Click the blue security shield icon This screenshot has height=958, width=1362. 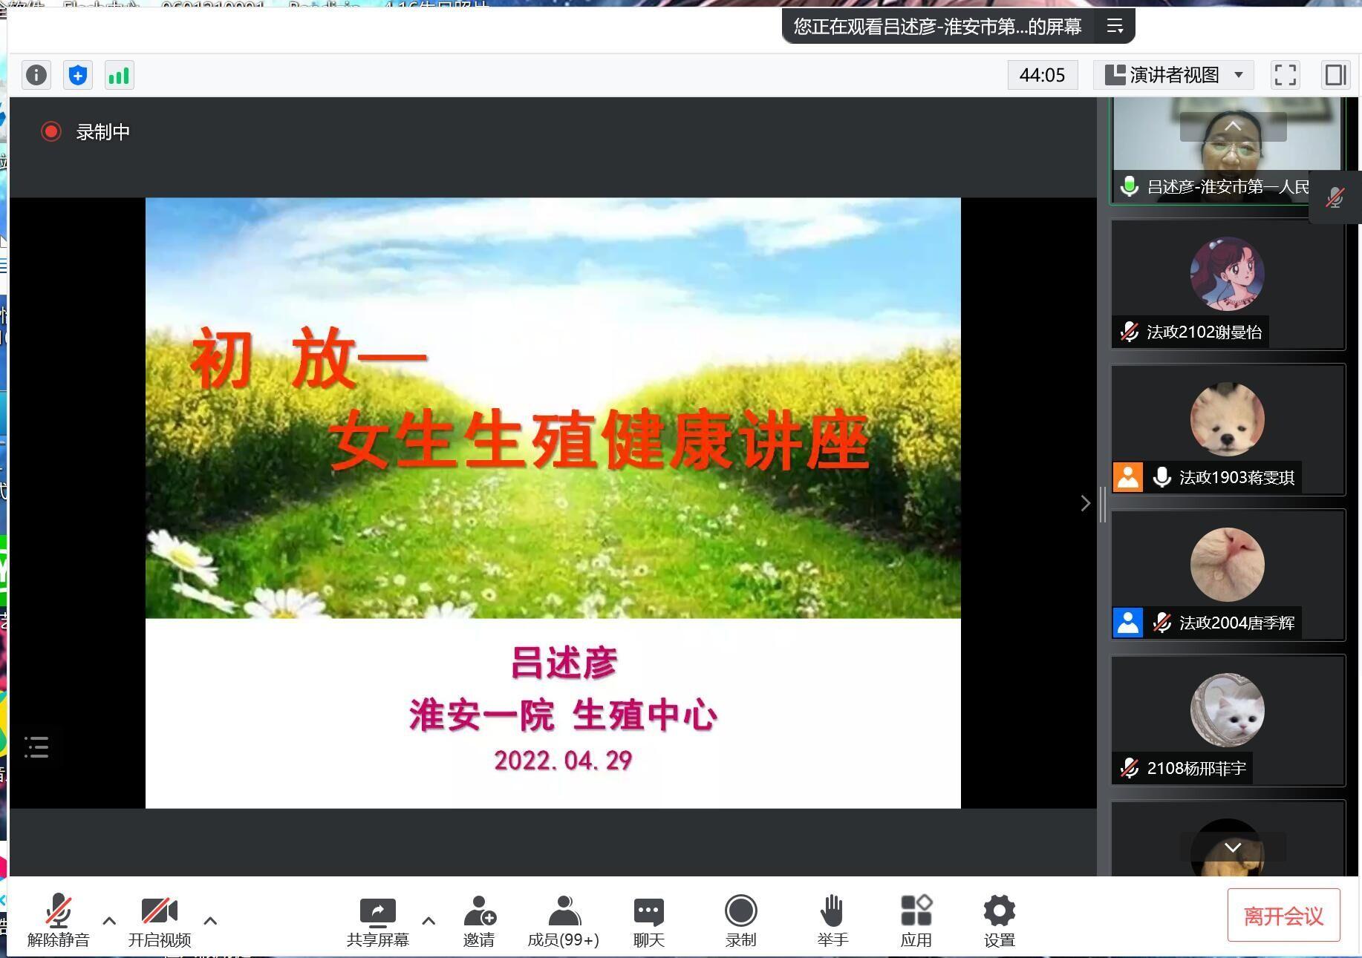(78, 75)
